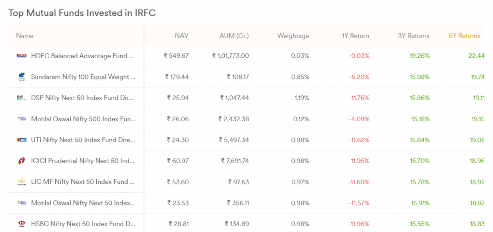
Task: Sort by Weightage column header
Action: (x=293, y=36)
